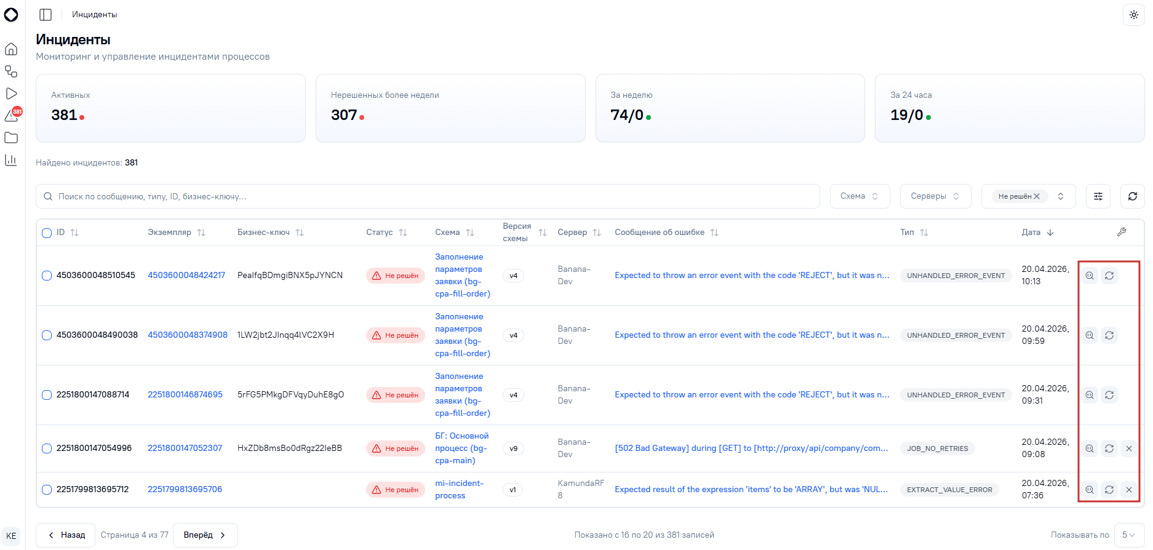
Task: Expand the Схема filter dropdown
Action: (860, 196)
